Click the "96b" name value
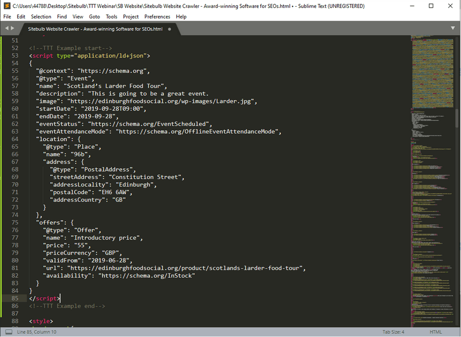 [x=79, y=154]
